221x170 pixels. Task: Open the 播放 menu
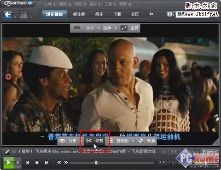[x=96, y=4]
